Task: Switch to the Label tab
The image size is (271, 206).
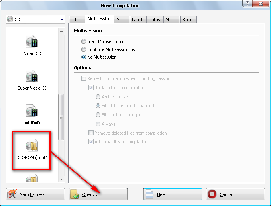Action: pos(138,20)
